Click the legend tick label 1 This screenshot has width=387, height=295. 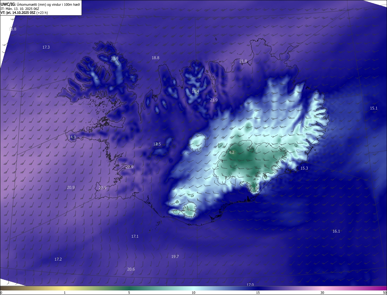click(65, 293)
